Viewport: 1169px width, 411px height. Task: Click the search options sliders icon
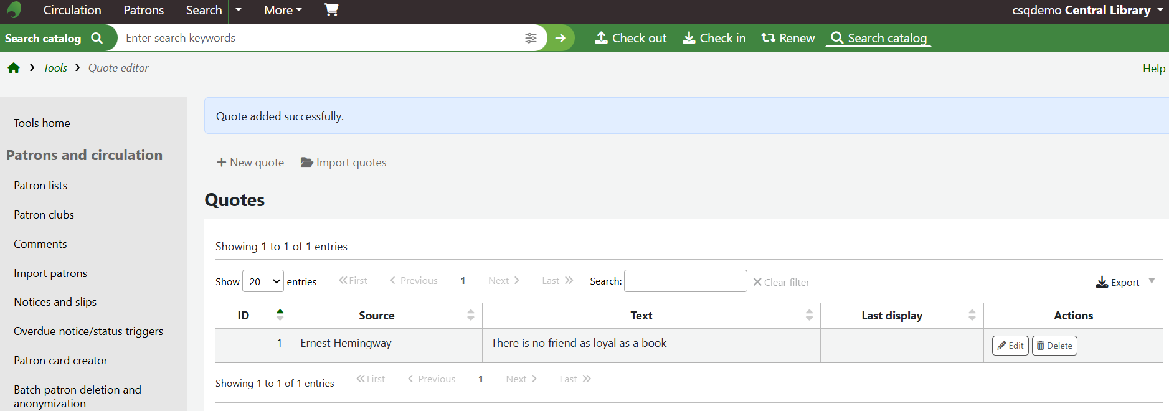531,38
